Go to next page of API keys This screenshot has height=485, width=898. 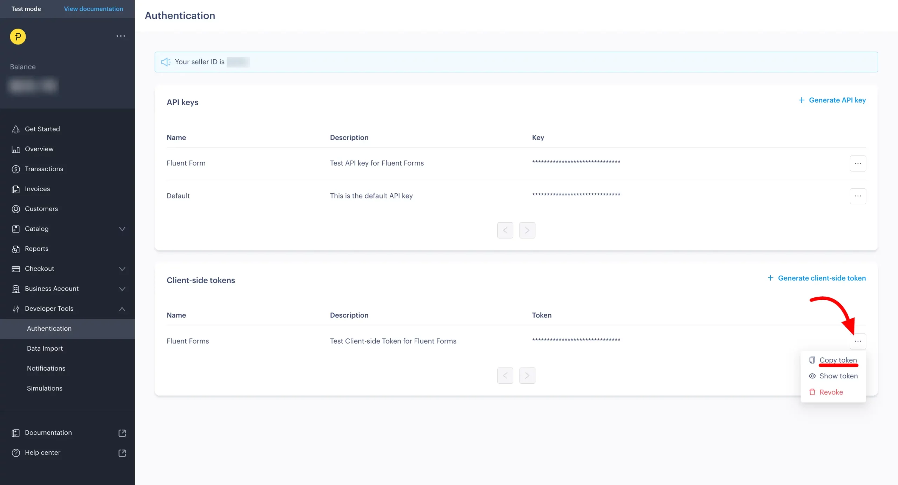click(x=527, y=230)
